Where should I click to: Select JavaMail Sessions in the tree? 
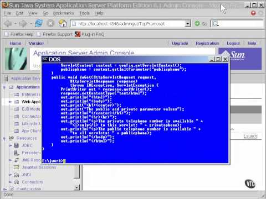(x=39, y=167)
